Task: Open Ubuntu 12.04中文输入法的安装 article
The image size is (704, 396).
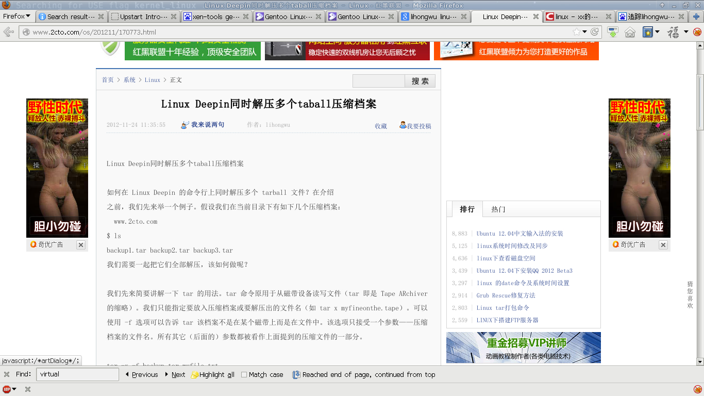Action: [x=520, y=234]
